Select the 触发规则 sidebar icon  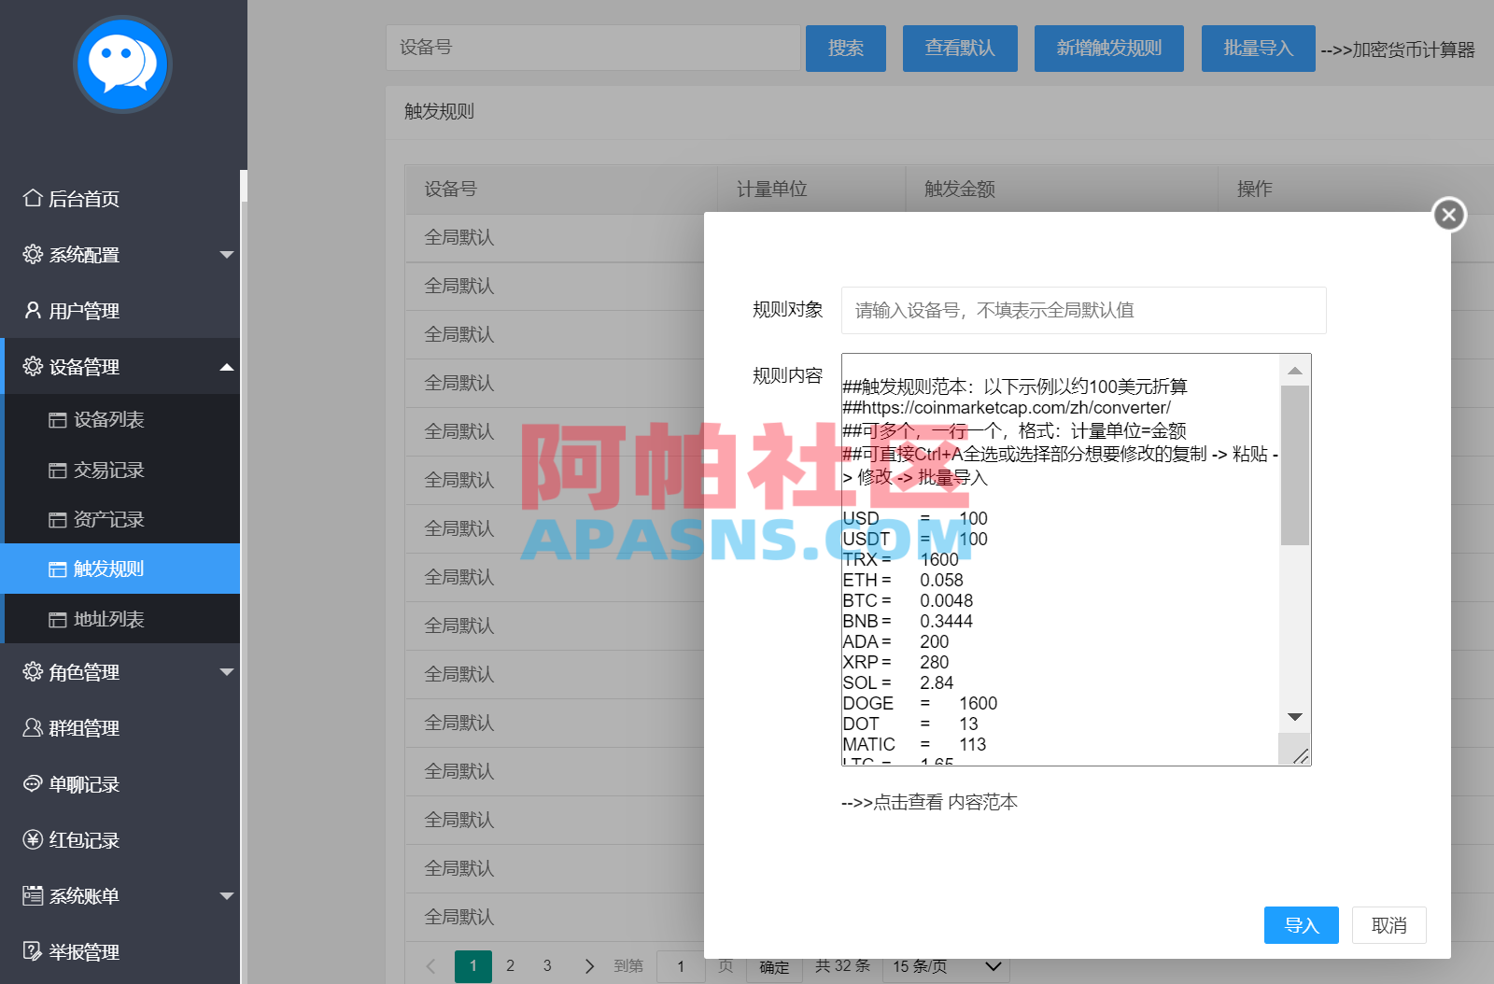[57, 569]
